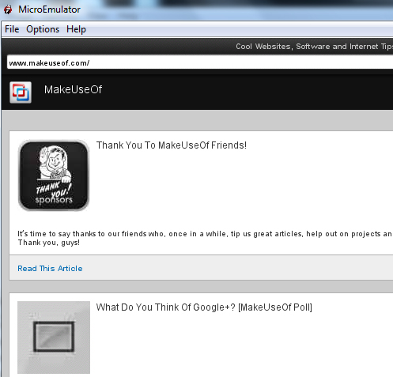The image size is (393, 377).
Task: Open the Help menu
Action: [x=76, y=29]
